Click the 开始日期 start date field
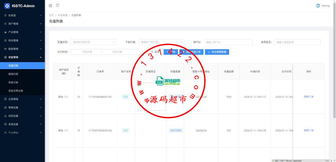 coord(87,52)
